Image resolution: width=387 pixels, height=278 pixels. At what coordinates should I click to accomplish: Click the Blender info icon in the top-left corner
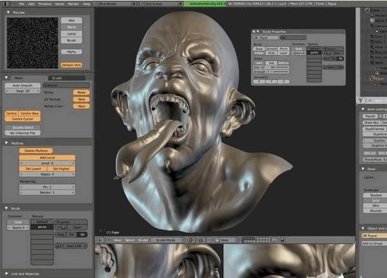[x=5, y=3]
